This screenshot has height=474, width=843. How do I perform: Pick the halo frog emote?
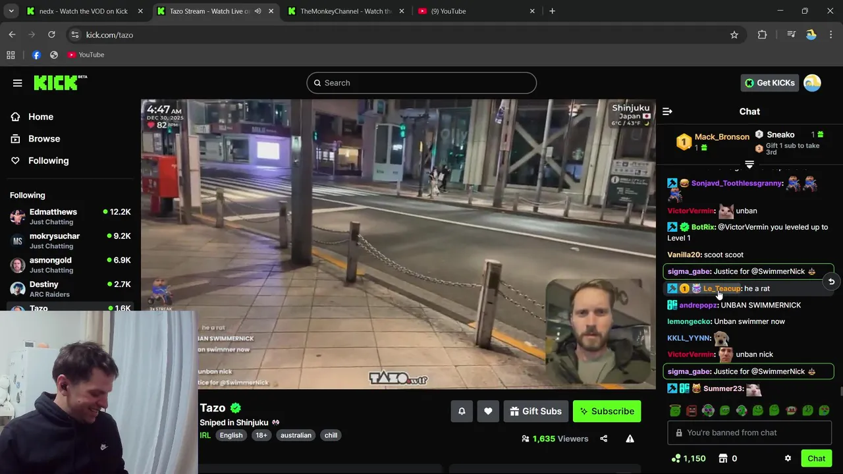(675, 411)
